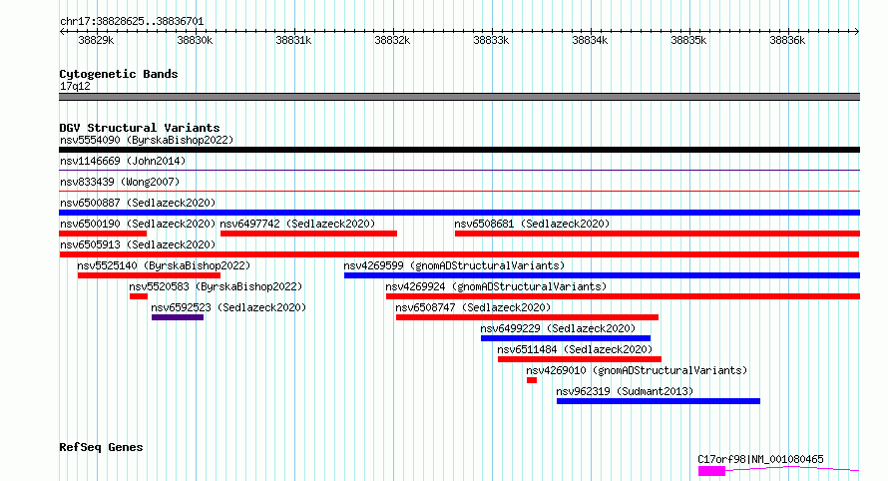888x481 pixels.
Task: Open the nsv6505913 (Sedlazeck2020) label
Action: pos(138,244)
